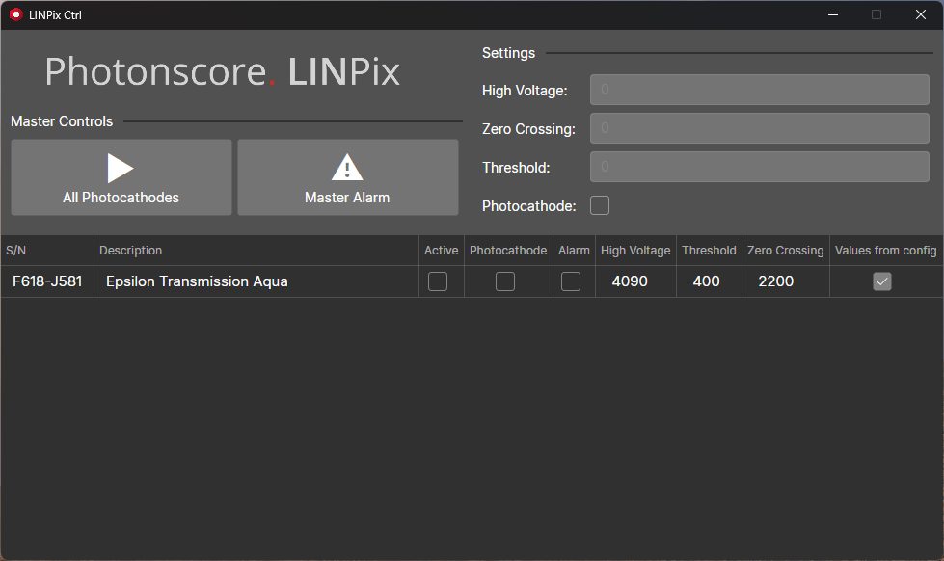Select the S/N column header
This screenshot has width=944, height=561.
click(47, 251)
